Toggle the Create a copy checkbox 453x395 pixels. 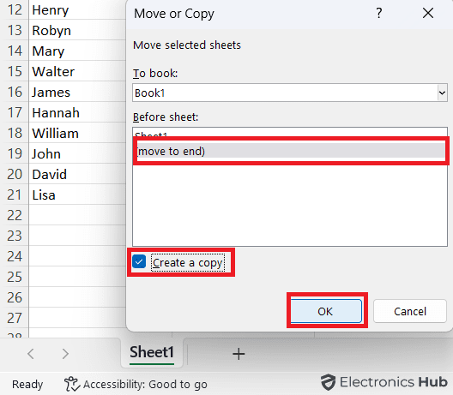pyautogui.click(x=139, y=261)
